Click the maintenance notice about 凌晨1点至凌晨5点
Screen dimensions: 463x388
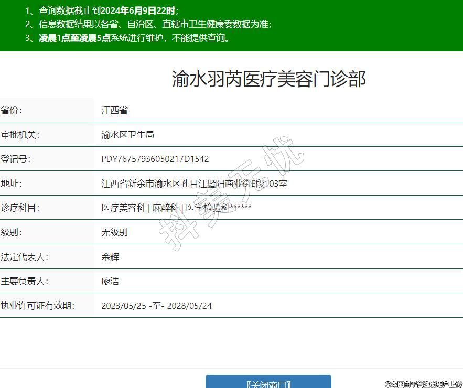point(134,38)
